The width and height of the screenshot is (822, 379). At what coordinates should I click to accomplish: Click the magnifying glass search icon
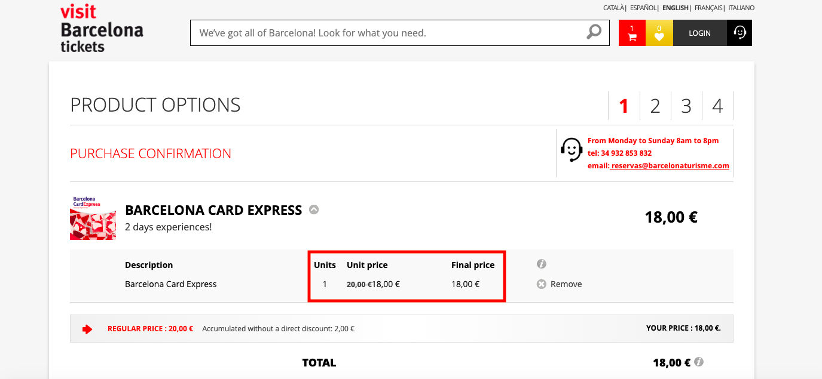point(594,32)
